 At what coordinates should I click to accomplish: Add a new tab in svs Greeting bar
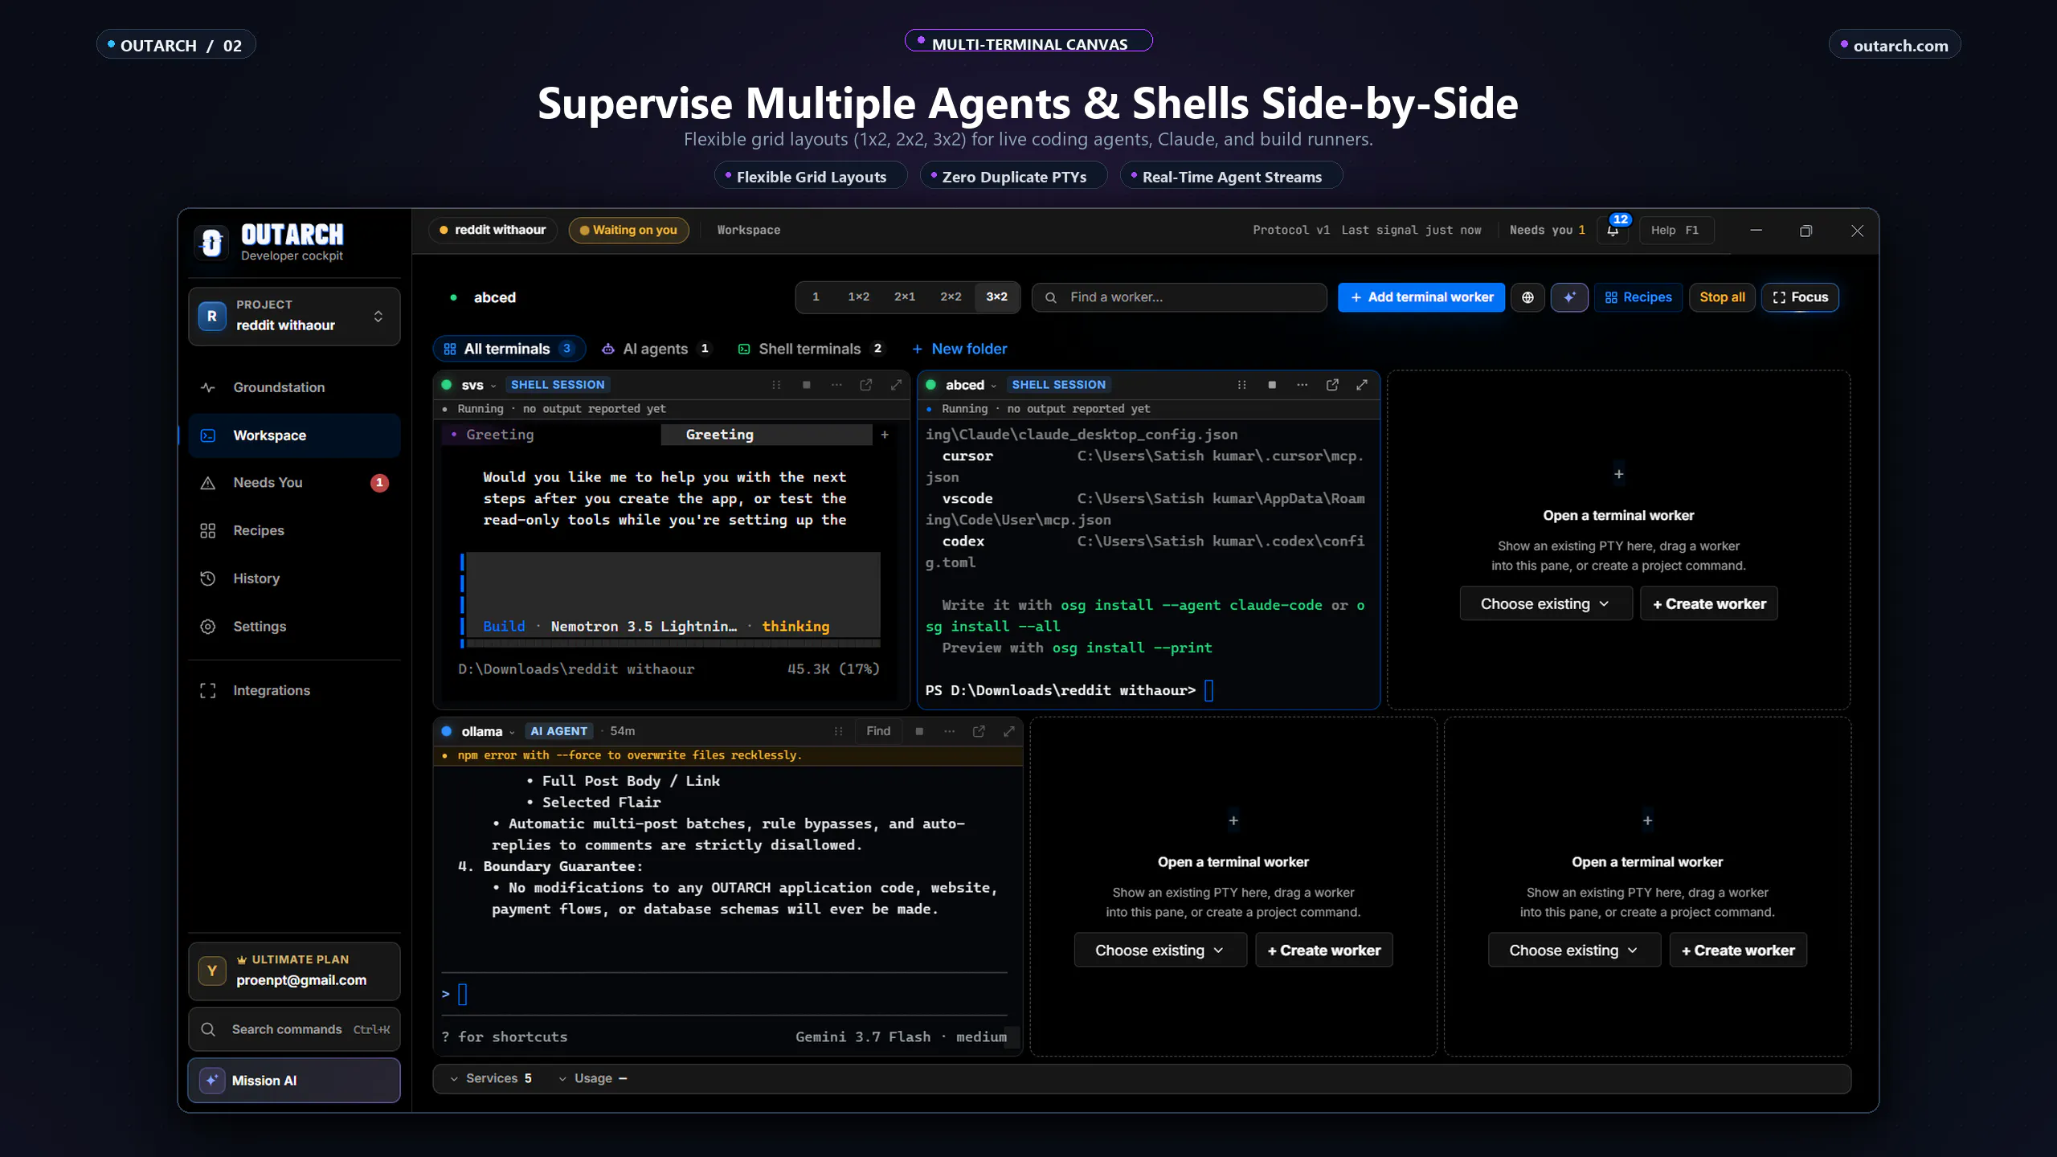coord(885,435)
